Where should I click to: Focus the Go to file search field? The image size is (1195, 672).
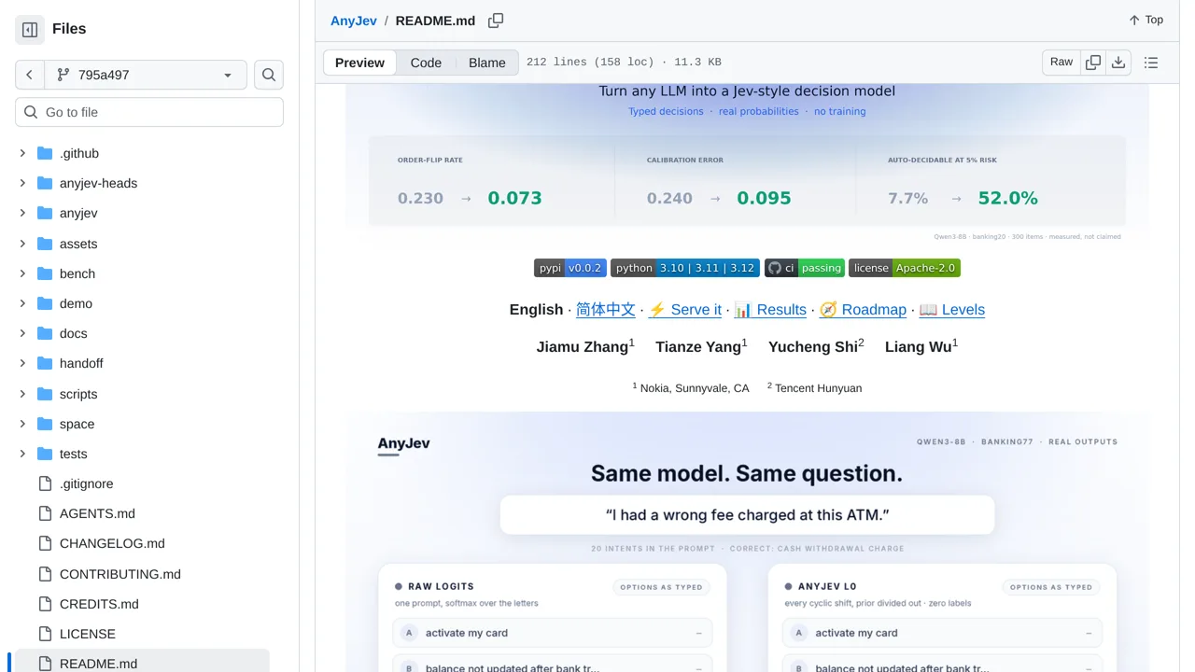click(x=149, y=112)
